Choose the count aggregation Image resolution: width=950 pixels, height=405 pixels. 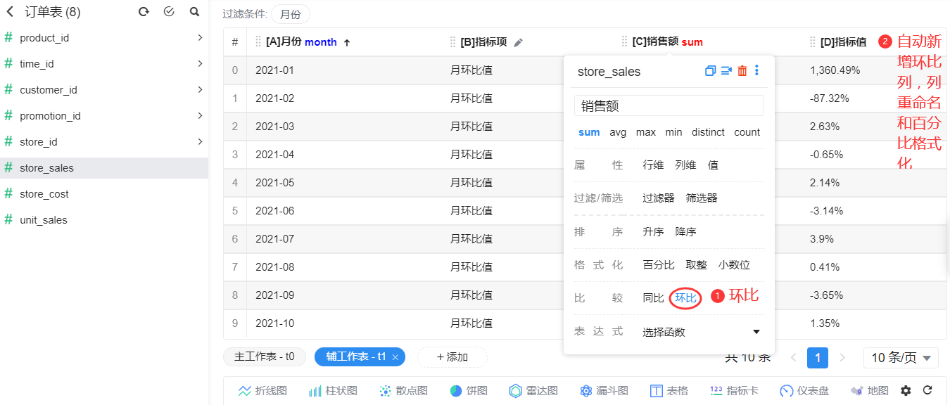pyautogui.click(x=747, y=132)
